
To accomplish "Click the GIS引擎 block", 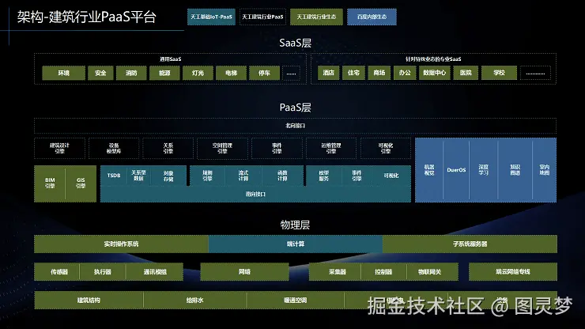I will click(x=81, y=183).
